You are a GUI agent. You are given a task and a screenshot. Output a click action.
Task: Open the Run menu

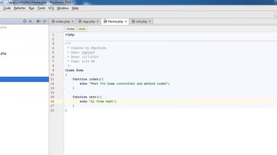click(32, 8)
